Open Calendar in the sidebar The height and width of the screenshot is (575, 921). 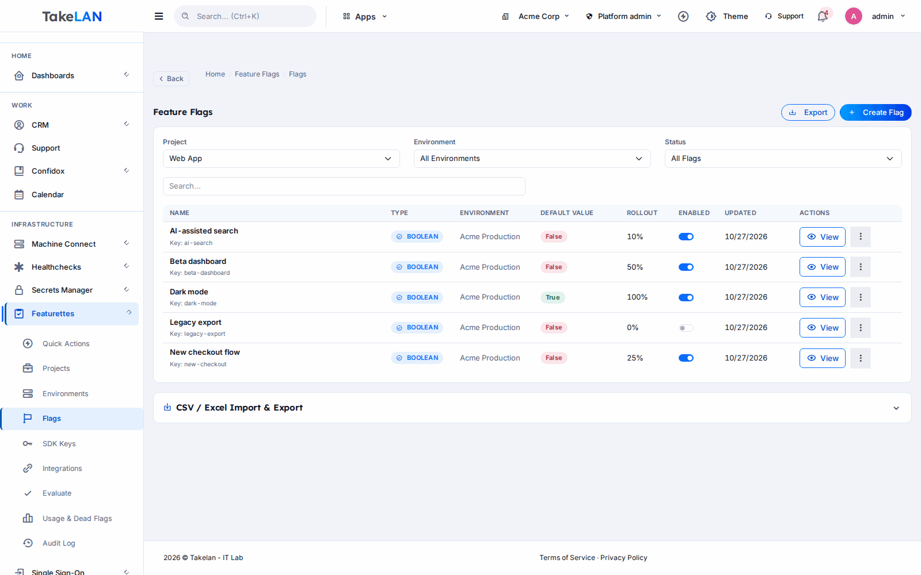[72, 194]
